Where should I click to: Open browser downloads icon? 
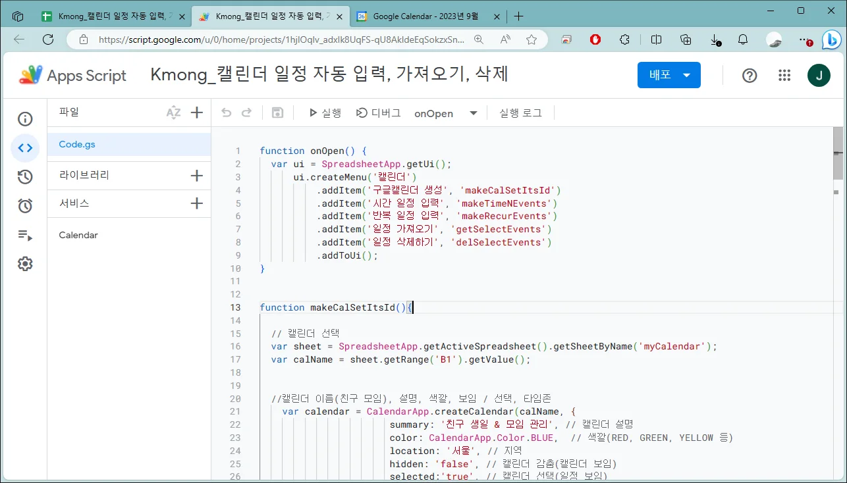(715, 40)
